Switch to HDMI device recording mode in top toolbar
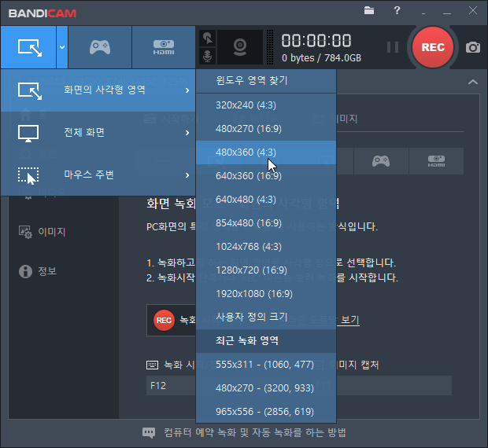Image resolution: width=488 pixels, height=448 pixels. (x=164, y=47)
